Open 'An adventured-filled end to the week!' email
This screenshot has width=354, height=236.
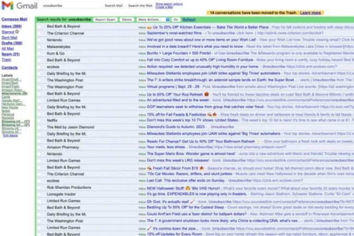(x=178, y=100)
